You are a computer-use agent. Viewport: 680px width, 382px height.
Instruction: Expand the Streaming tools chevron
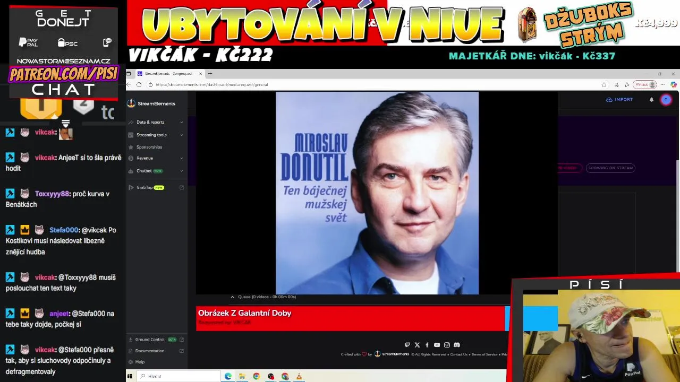[181, 135]
